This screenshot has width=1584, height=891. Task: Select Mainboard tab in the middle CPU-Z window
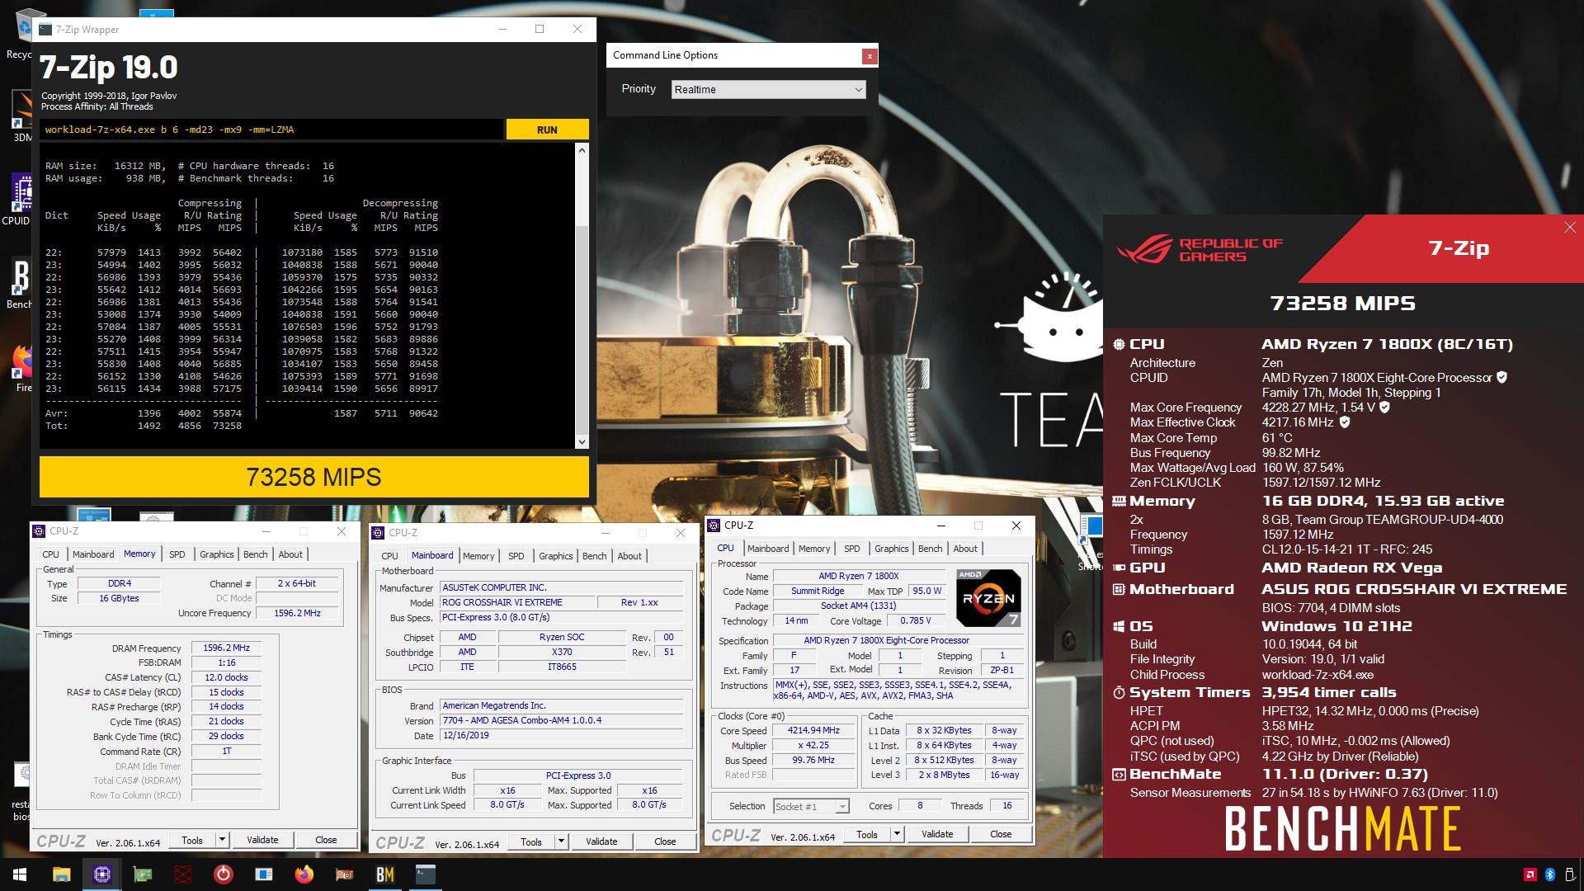coord(432,556)
